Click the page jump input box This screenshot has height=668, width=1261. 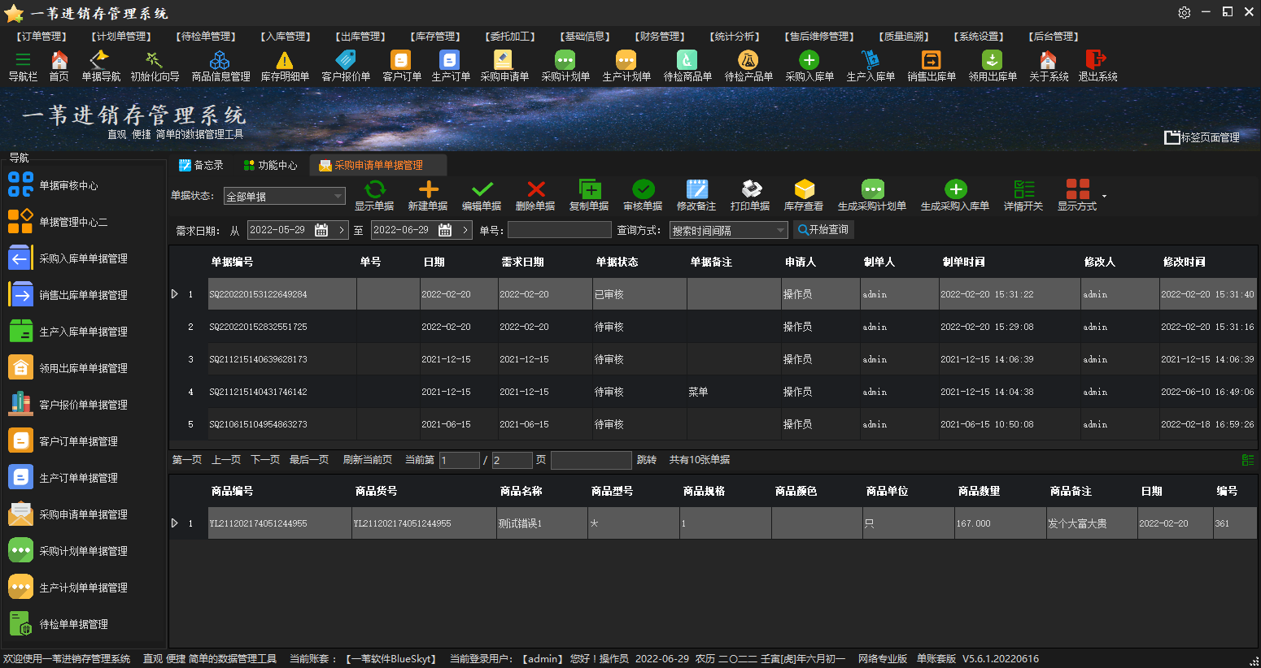[x=591, y=461]
